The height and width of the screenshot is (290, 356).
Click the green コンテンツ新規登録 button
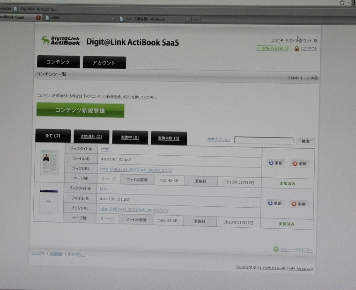tap(81, 110)
